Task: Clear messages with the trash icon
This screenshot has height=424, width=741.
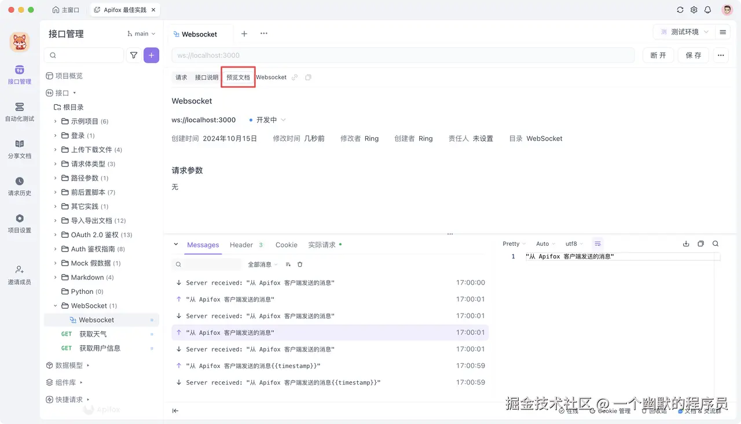Action: coord(299,264)
